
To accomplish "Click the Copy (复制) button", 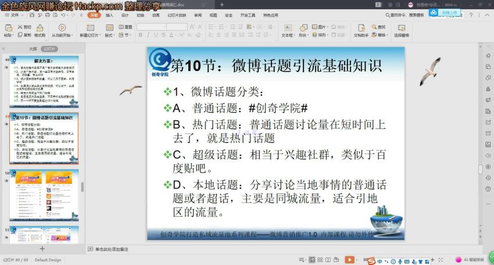I will click(24, 35).
